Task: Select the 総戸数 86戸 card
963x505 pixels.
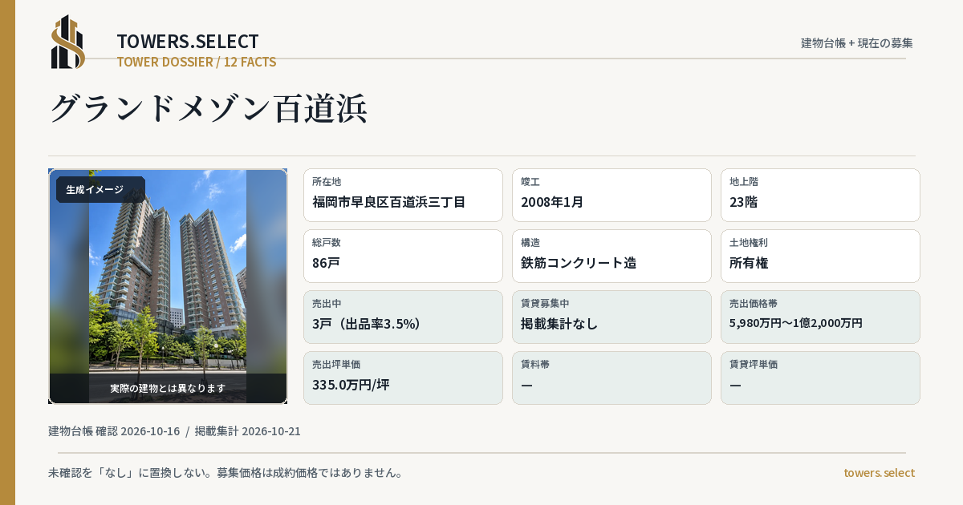Action: click(x=403, y=256)
